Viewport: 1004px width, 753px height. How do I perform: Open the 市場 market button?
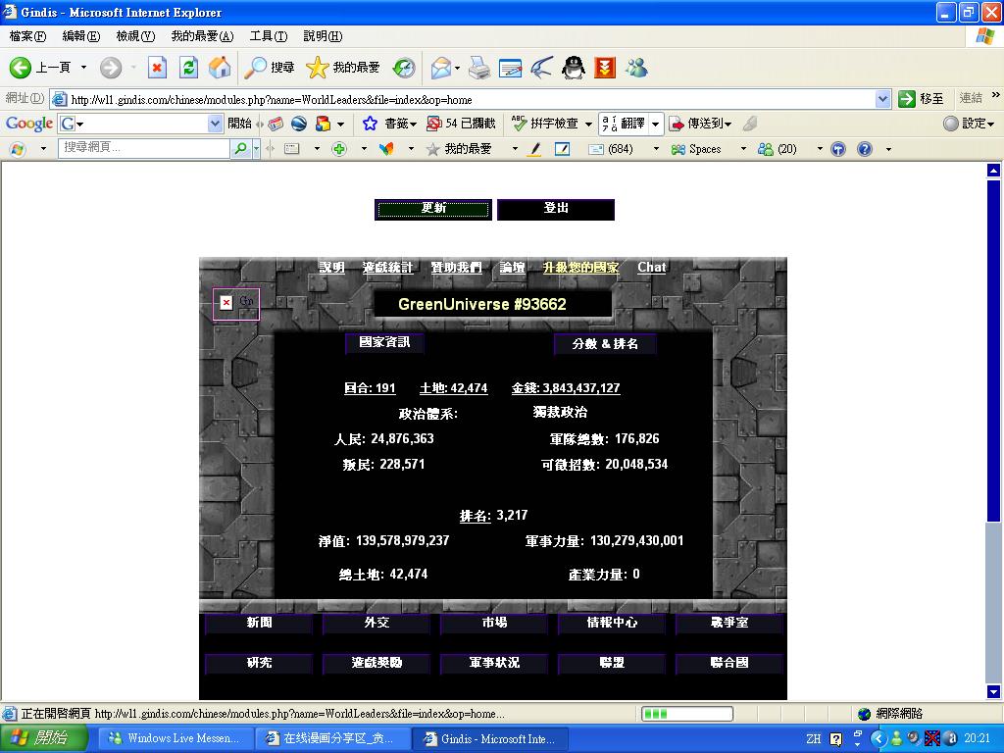pos(494,623)
